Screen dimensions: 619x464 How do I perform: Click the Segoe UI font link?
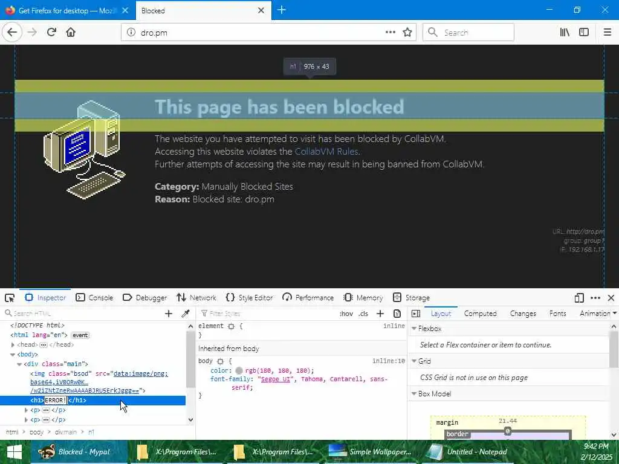tap(276, 379)
